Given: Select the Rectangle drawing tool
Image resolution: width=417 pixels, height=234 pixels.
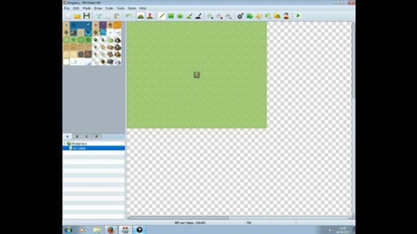Looking at the screenshot, I should (x=171, y=16).
